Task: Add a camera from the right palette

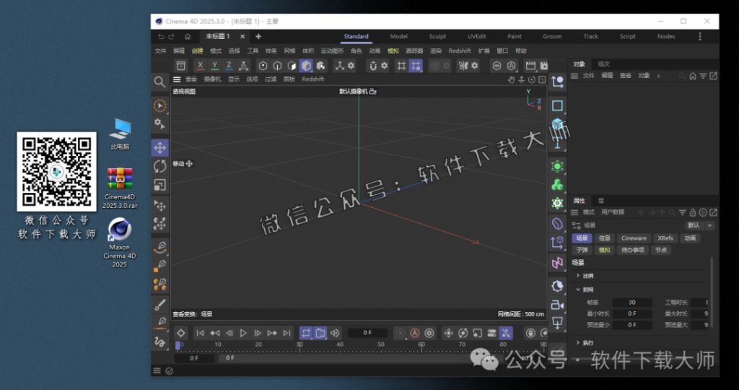Action: [558, 305]
